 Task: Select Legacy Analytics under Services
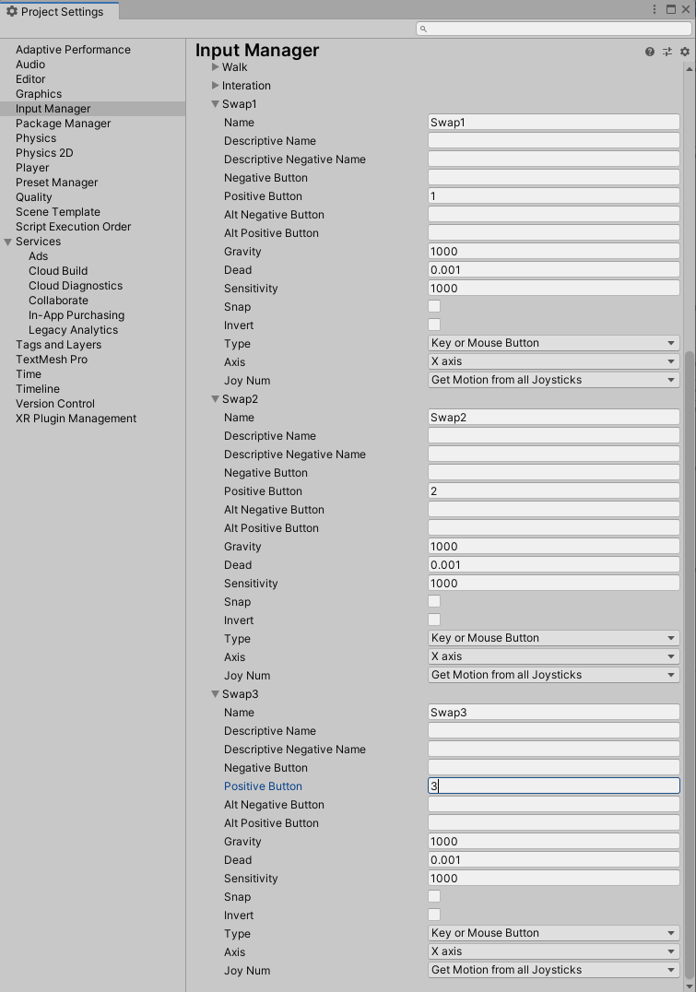pyautogui.click(x=74, y=330)
